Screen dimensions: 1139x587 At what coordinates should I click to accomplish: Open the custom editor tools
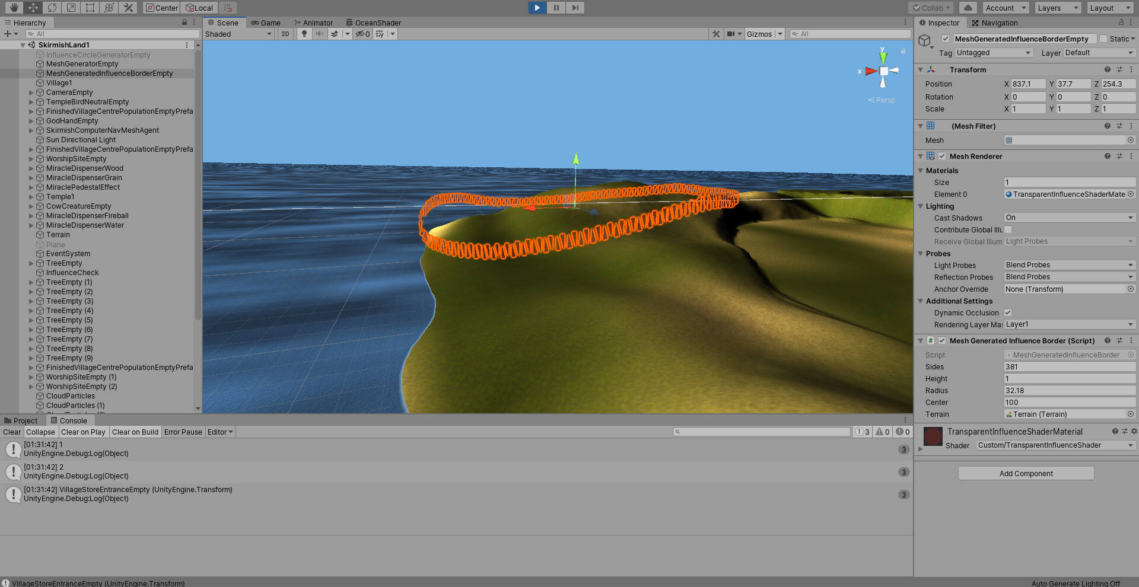coord(128,8)
